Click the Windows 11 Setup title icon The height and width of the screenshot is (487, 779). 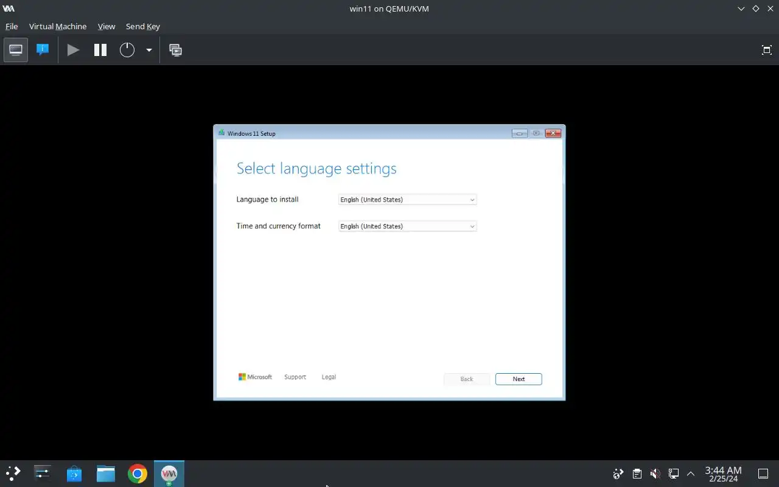222,133
